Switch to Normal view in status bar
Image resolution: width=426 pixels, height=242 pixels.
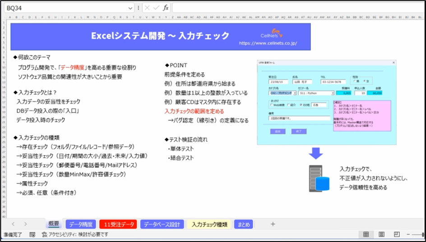pyautogui.click(x=366, y=234)
